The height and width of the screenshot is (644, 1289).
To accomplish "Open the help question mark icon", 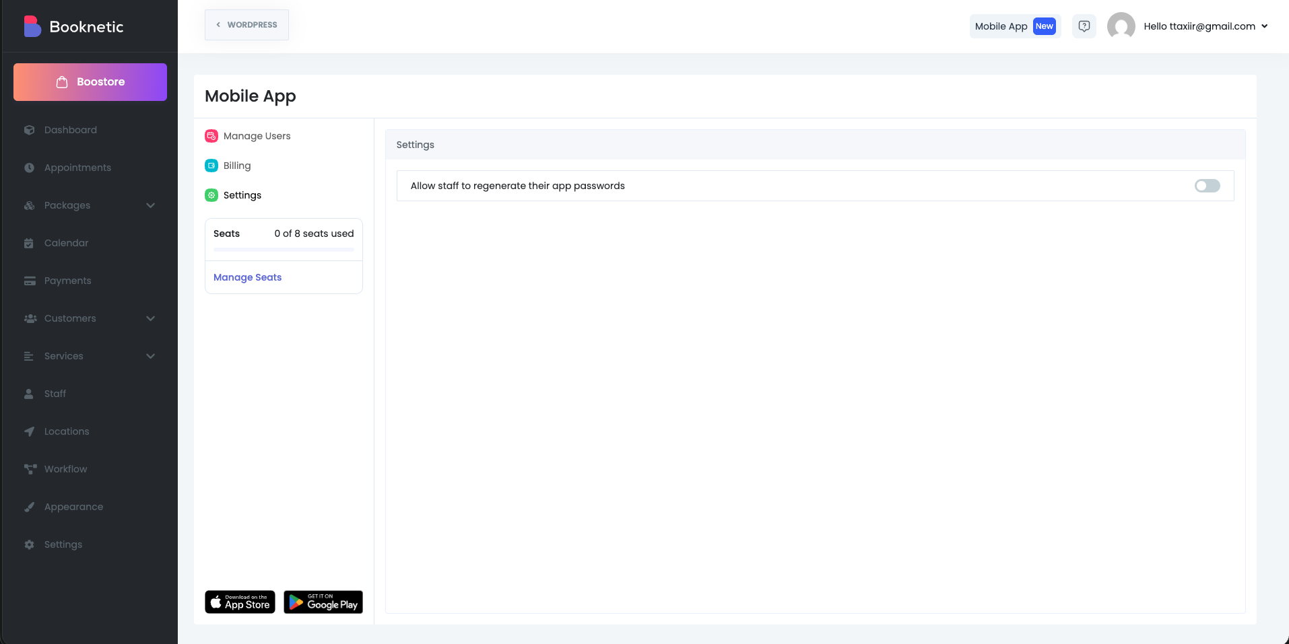I will click(x=1084, y=26).
